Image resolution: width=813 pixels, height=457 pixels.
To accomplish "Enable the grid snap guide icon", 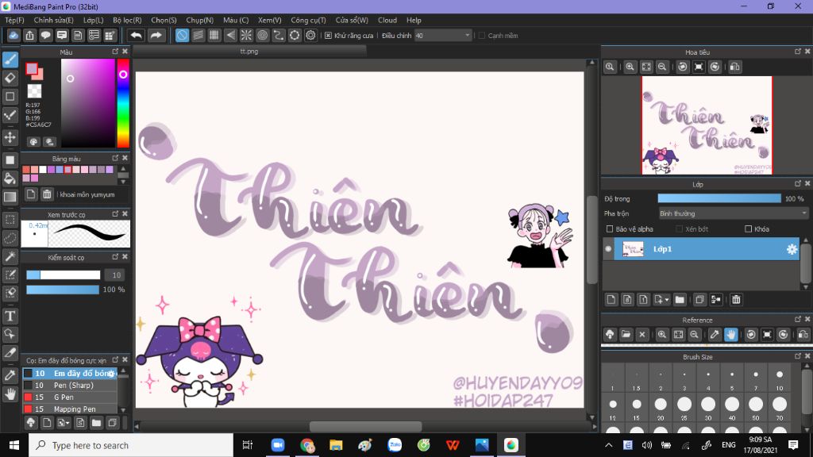I will click(214, 35).
